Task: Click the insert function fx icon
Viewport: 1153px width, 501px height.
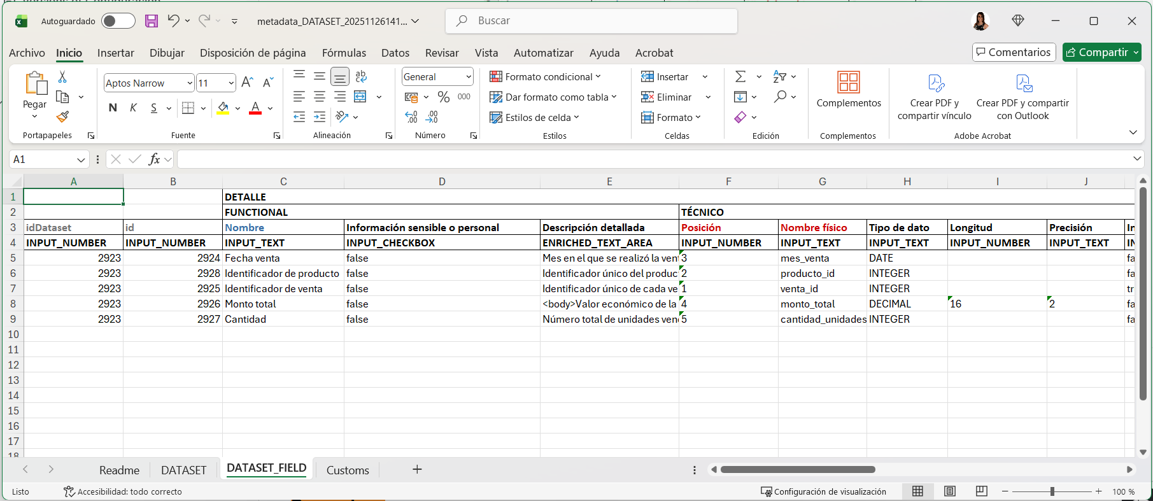Action: (154, 159)
